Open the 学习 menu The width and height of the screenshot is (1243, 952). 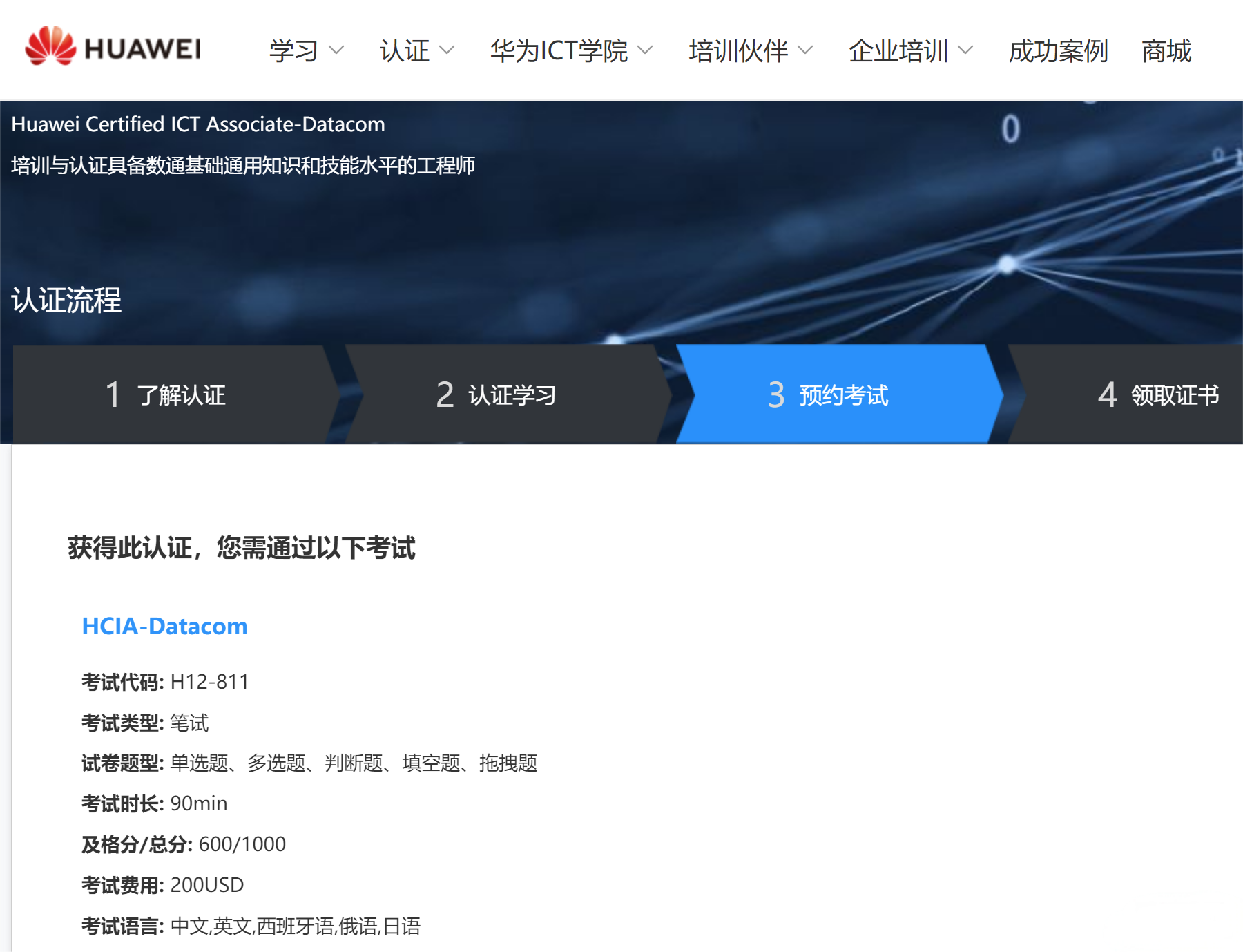[x=293, y=50]
